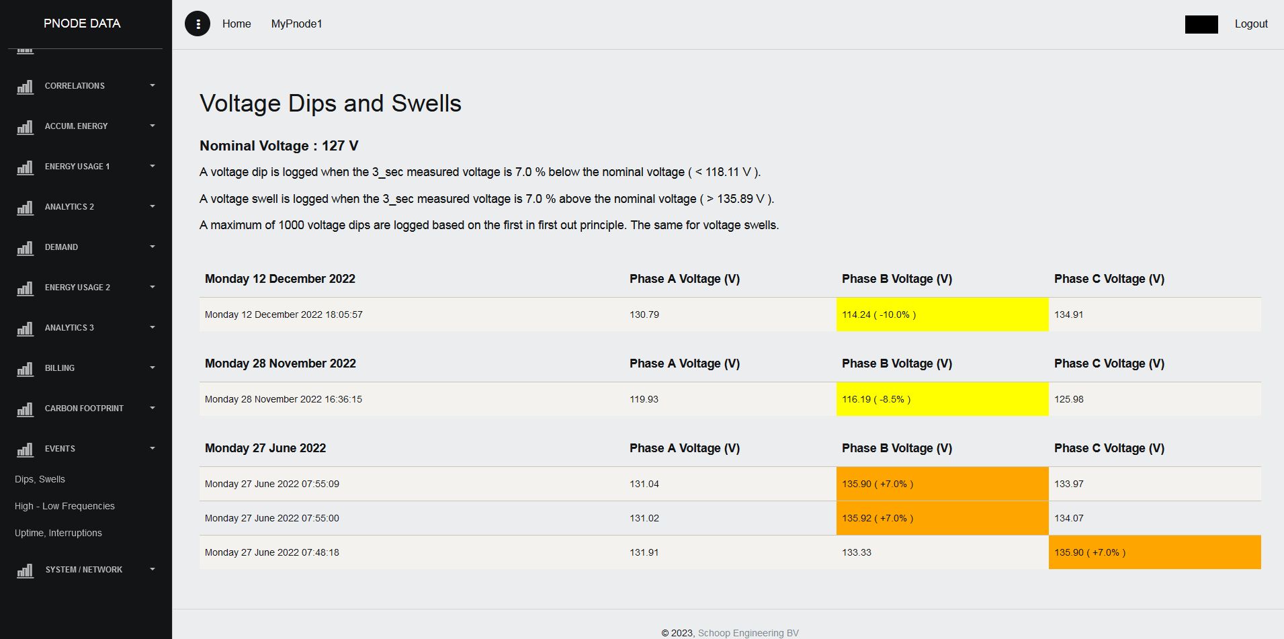Open the MyPnode1 navigation item
Screen dimensions: 1284x639
pyautogui.click(x=296, y=24)
